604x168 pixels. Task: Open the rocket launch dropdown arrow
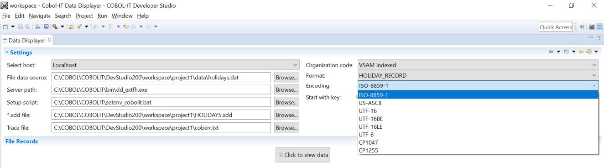pyautogui.click(x=86, y=26)
